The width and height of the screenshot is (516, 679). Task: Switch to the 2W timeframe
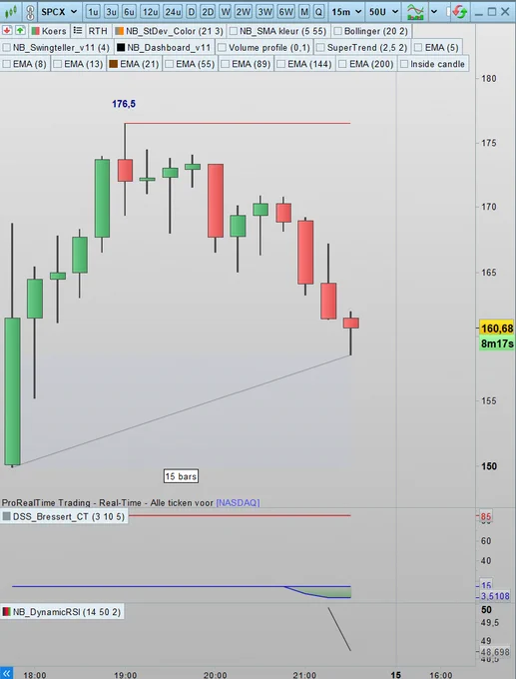(x=244, y=12)
